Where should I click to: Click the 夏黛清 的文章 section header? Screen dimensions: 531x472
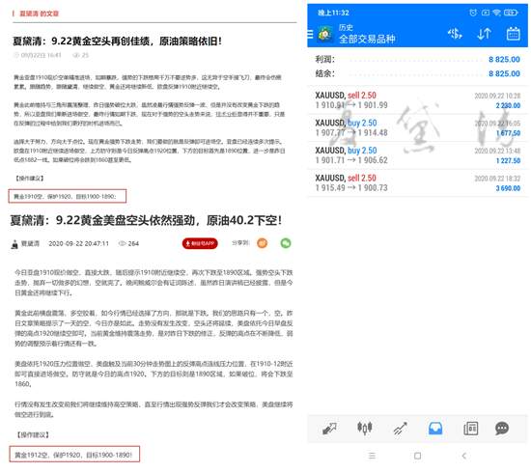point(39,14)
